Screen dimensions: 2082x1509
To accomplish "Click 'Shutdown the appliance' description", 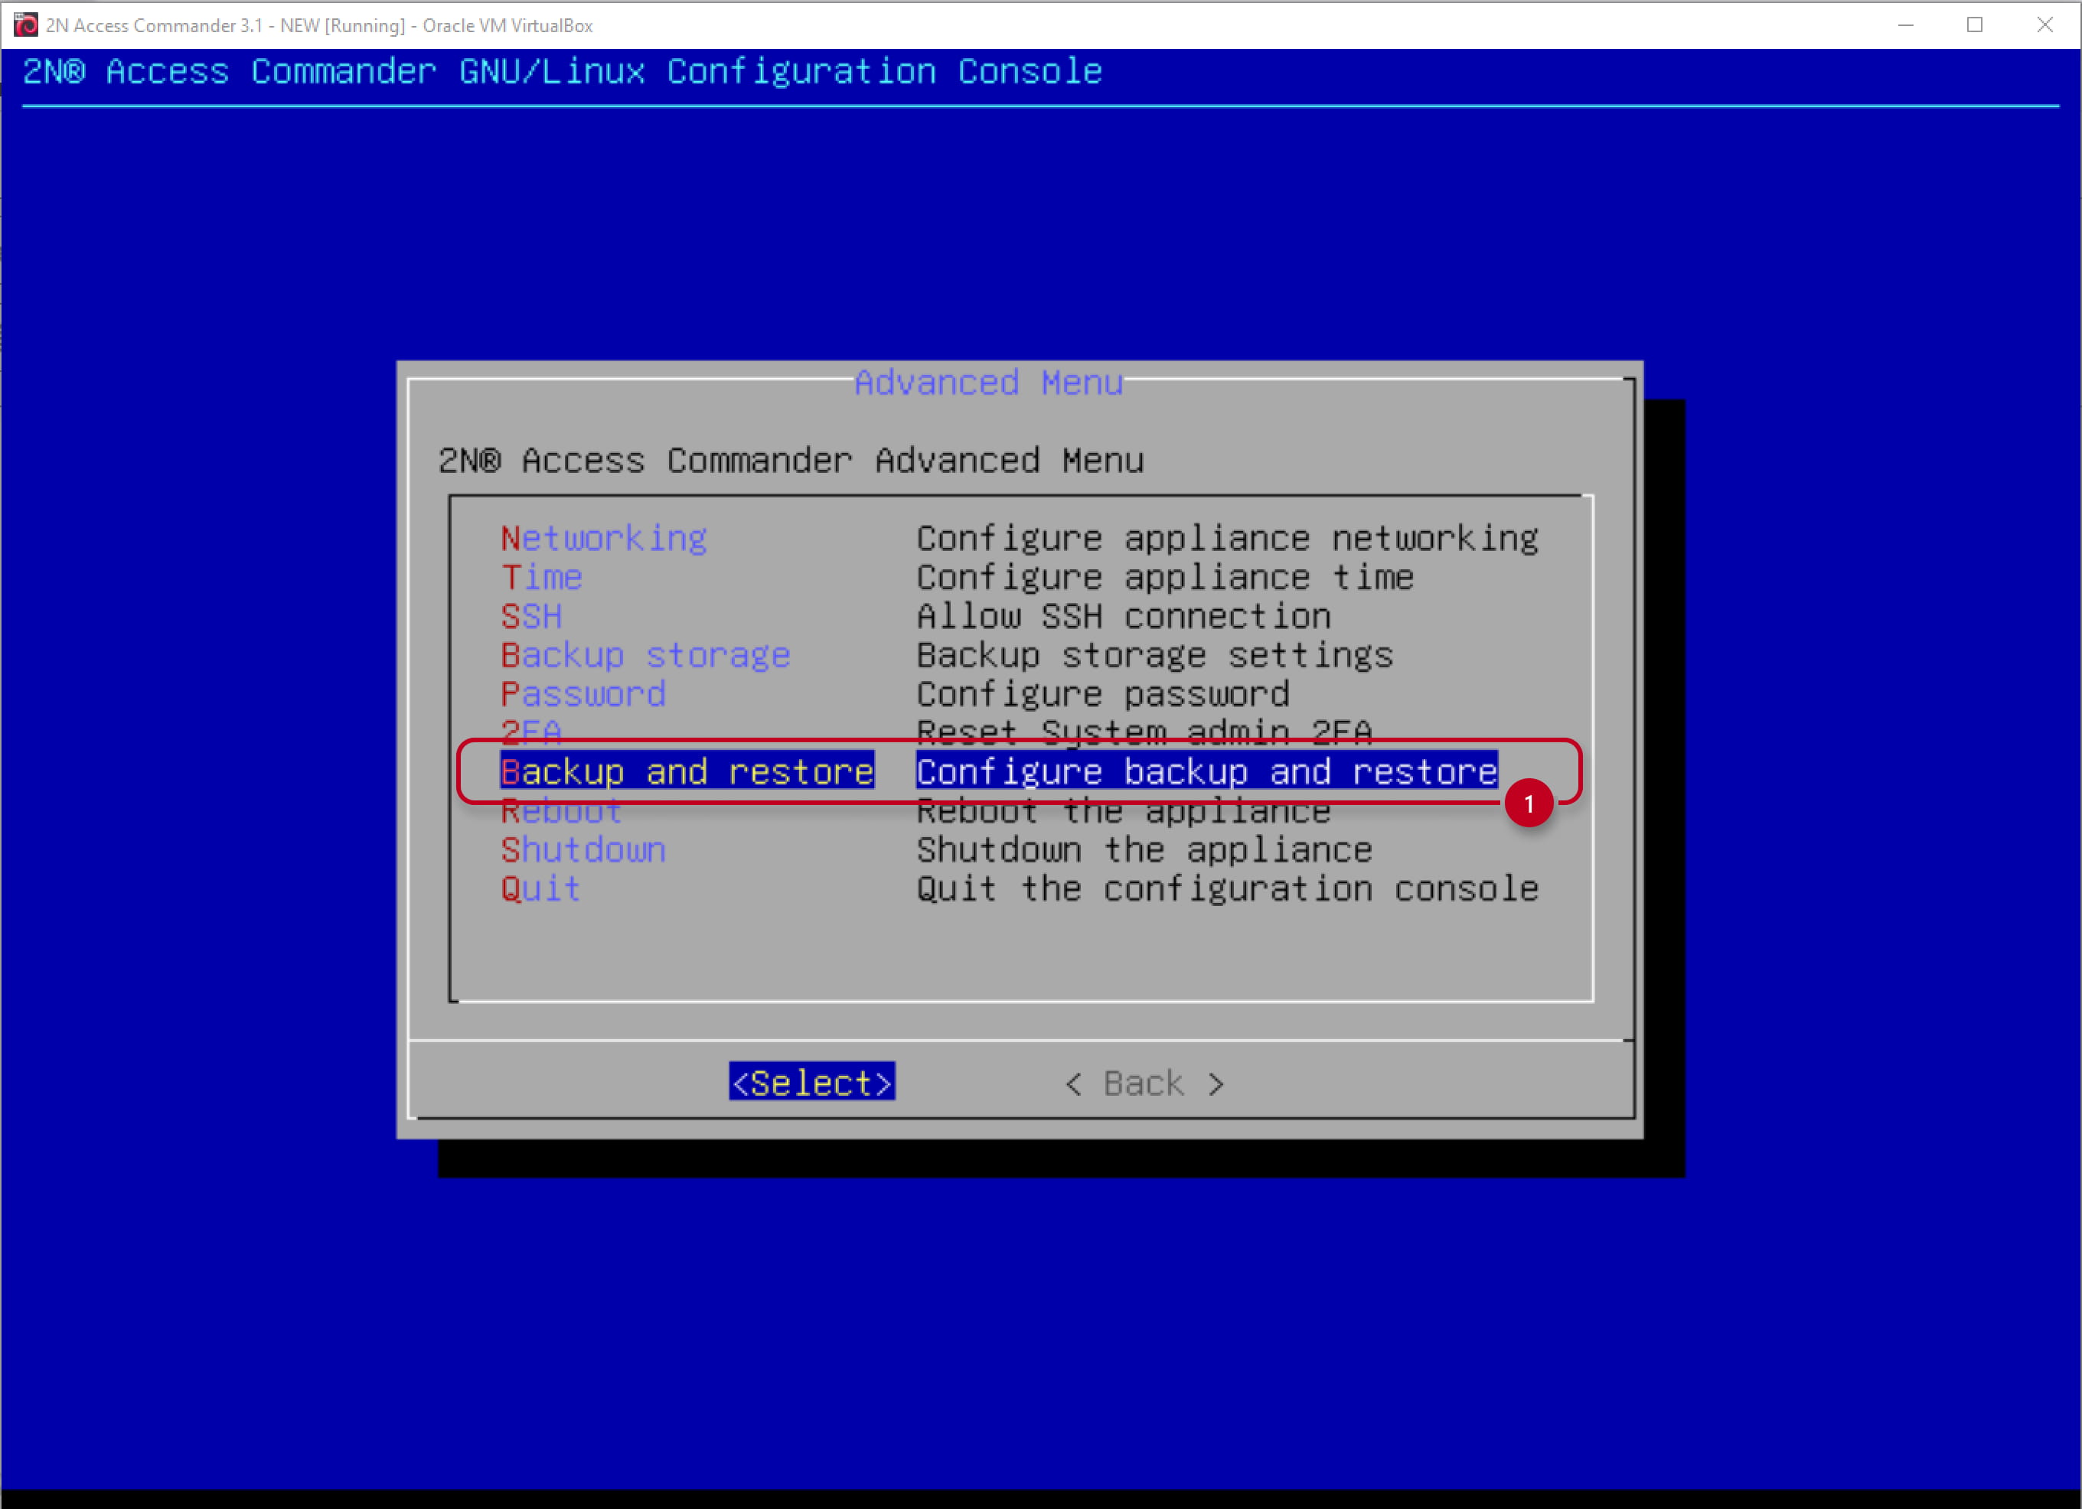I will 1144,850.
